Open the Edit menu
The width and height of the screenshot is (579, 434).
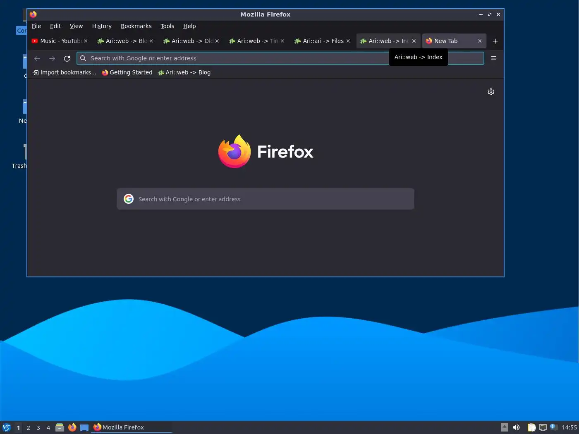55,26
